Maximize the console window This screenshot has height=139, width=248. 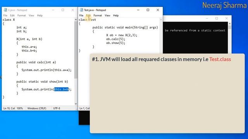217,18
